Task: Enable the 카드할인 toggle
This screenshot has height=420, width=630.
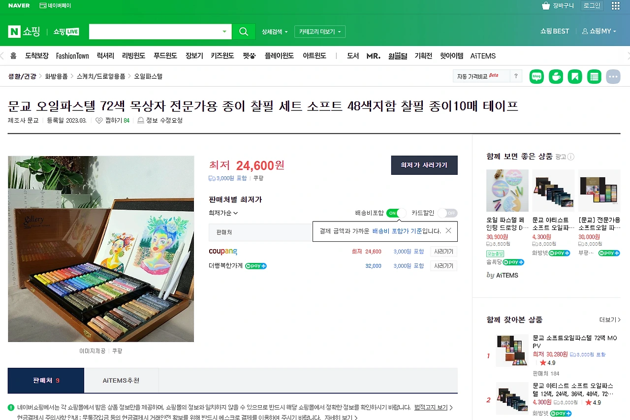Action: (447, 213)
